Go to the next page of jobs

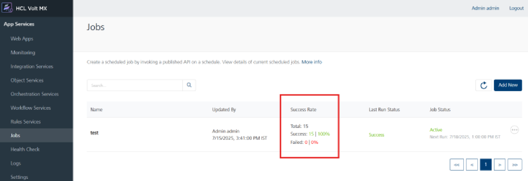point(499,165)
